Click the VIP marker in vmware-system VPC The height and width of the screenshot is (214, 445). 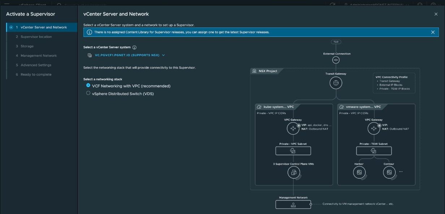tap(380, 125)
